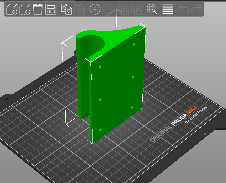Click the Delete selected object icon

[x=38, y=9]
